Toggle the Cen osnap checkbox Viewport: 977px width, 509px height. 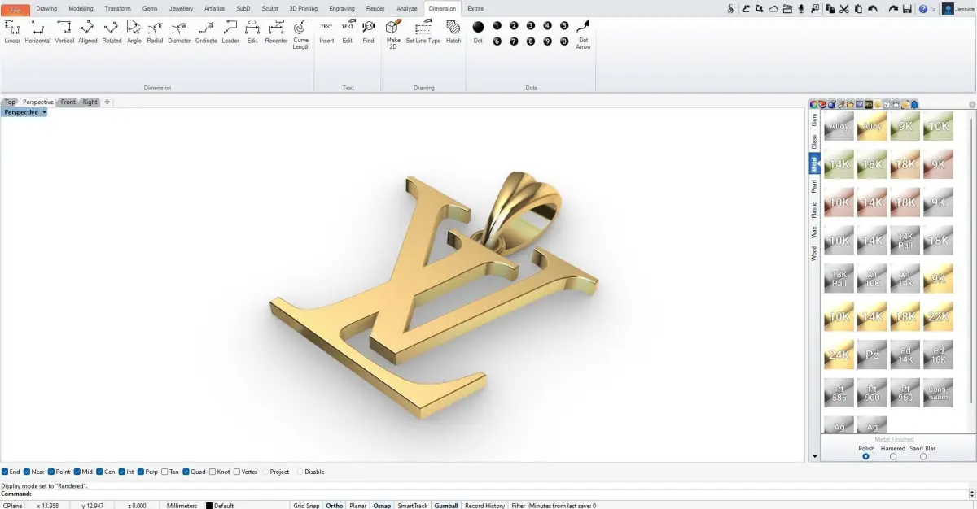(99, 472)
